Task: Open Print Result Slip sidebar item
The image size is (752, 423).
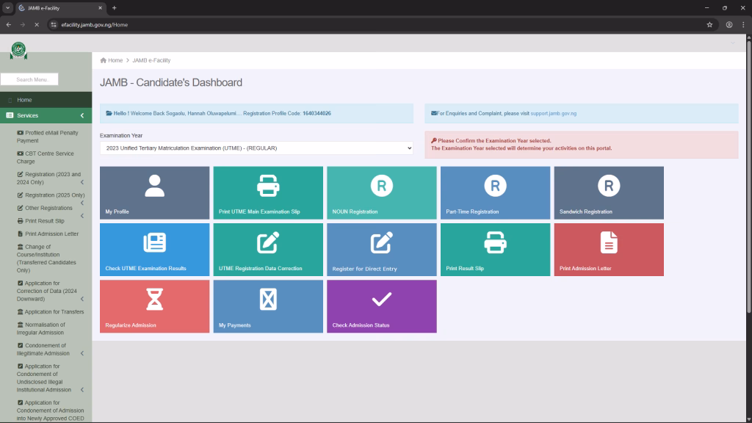Action: 44,220
